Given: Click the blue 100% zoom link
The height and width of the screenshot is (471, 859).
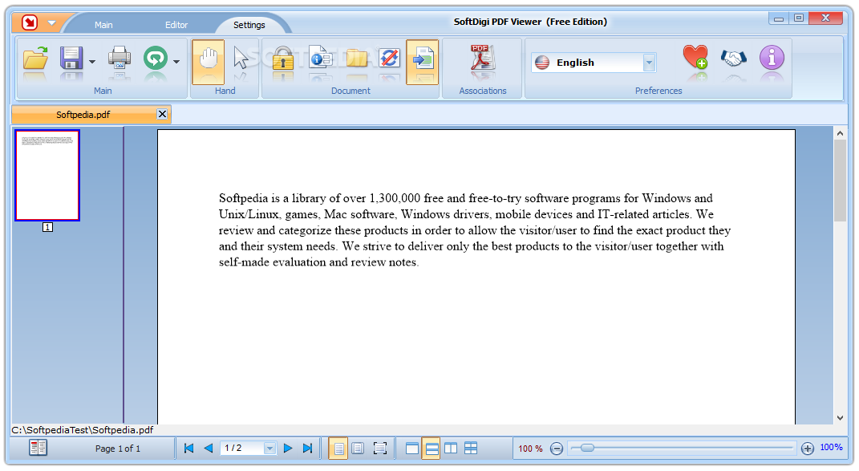Looking at the screenshot, I should [831, 448].
